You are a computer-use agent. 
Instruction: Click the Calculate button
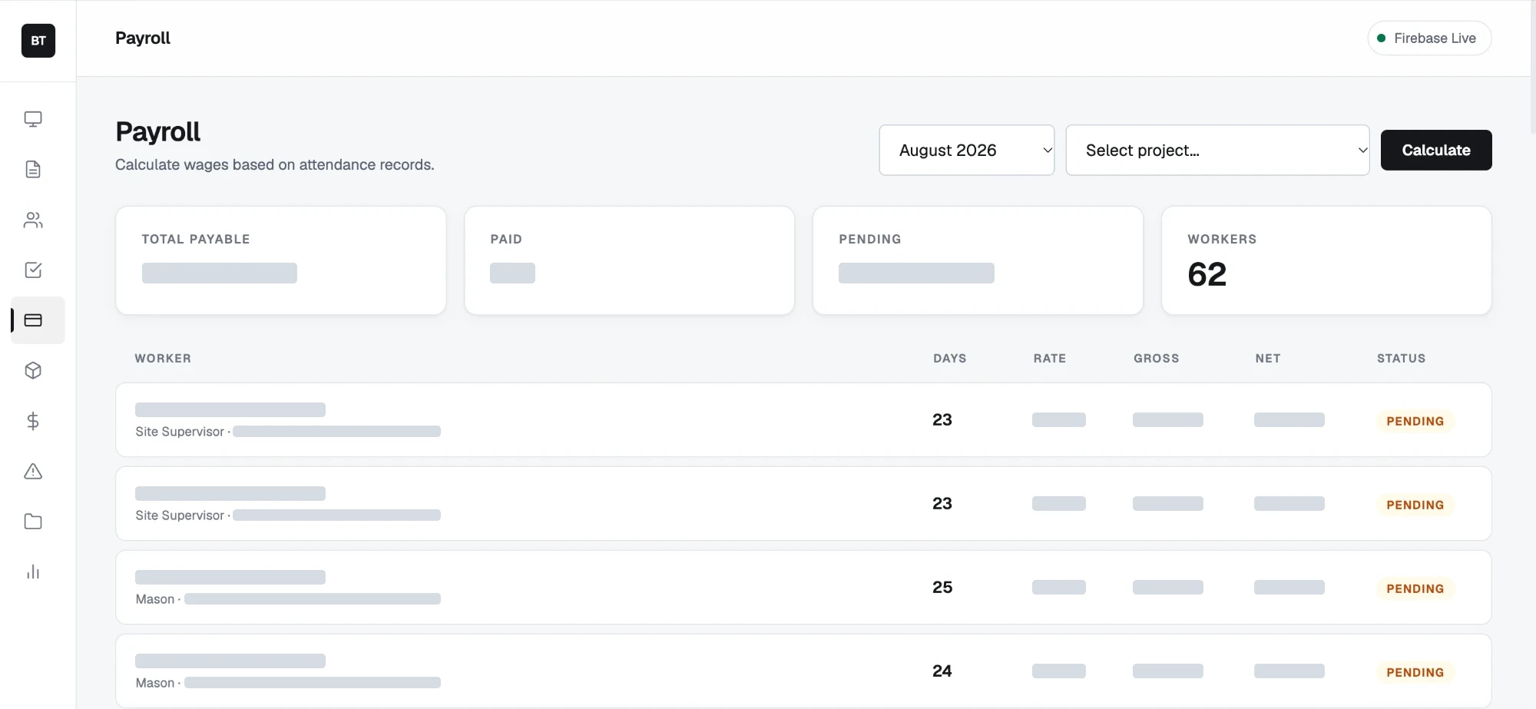[1435, 150]
